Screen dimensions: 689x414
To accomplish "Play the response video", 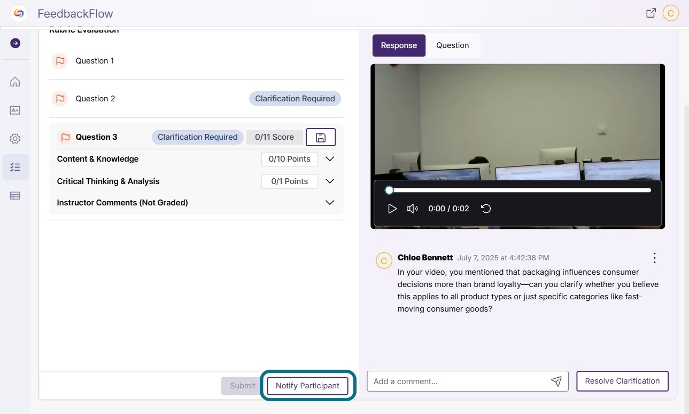I will [392, 209].
